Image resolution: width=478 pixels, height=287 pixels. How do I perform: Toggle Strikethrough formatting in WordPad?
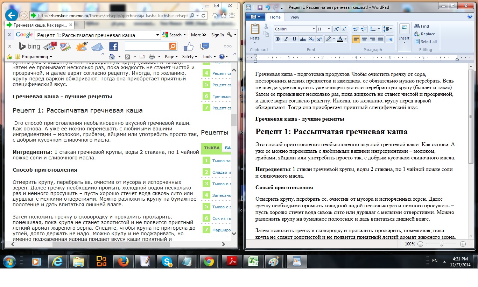click(303, 39)
